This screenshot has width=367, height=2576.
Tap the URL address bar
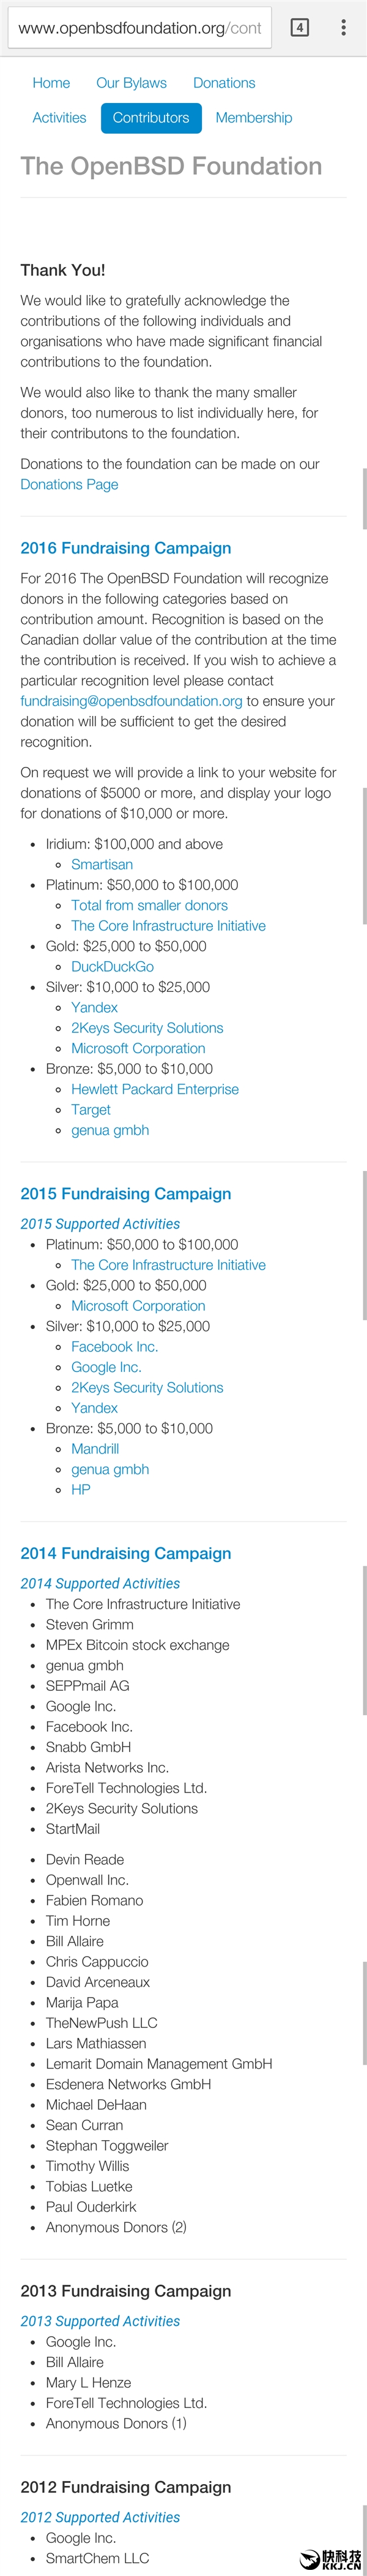(x=139, y=28)
